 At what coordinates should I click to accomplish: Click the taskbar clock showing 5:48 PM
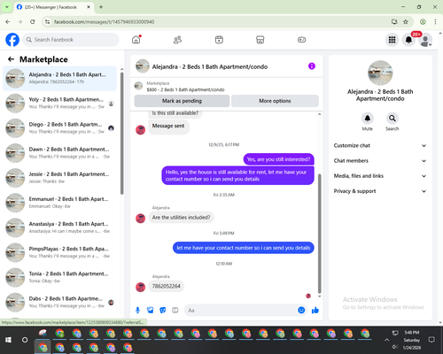(x=412, y=333)
